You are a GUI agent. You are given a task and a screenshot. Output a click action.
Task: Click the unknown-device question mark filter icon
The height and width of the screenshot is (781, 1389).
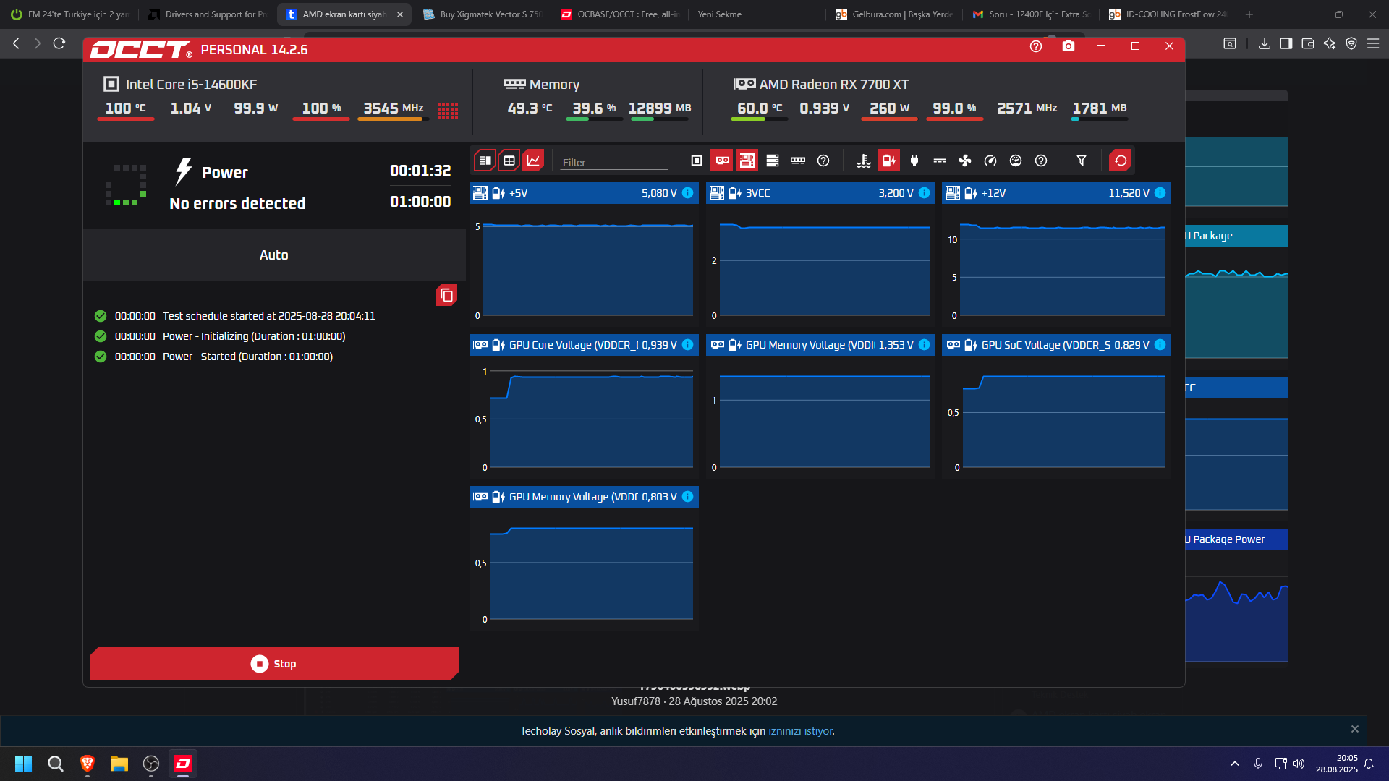click(x=823, y=161)
